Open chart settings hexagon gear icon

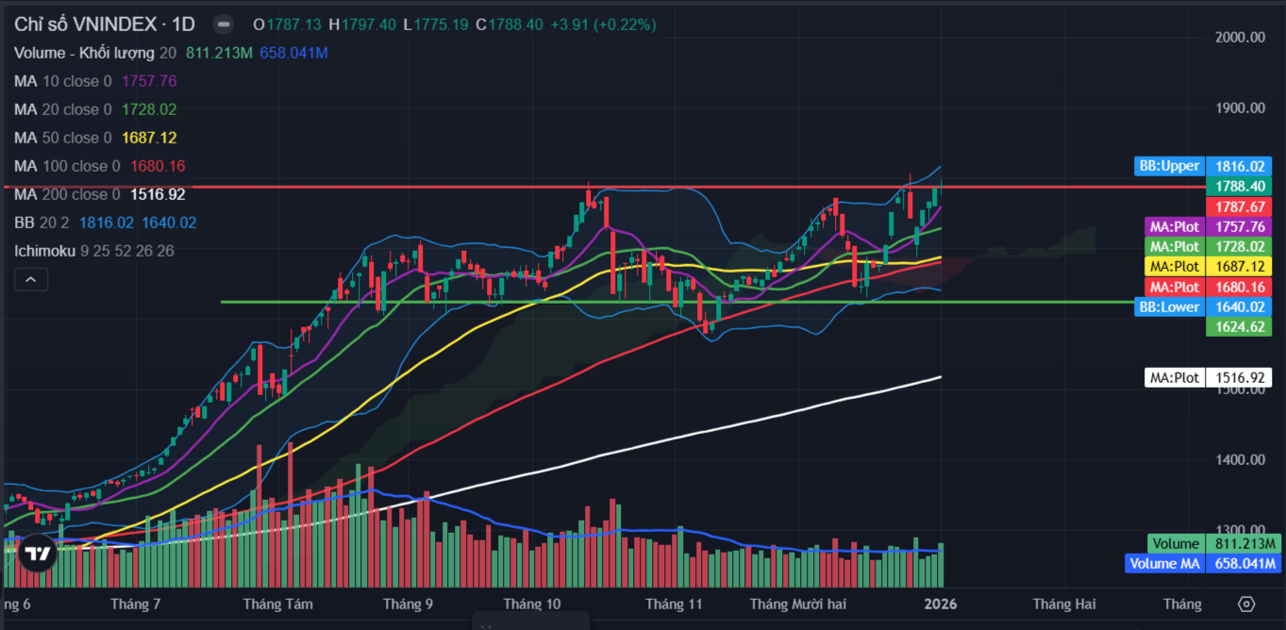point(1246,604)
